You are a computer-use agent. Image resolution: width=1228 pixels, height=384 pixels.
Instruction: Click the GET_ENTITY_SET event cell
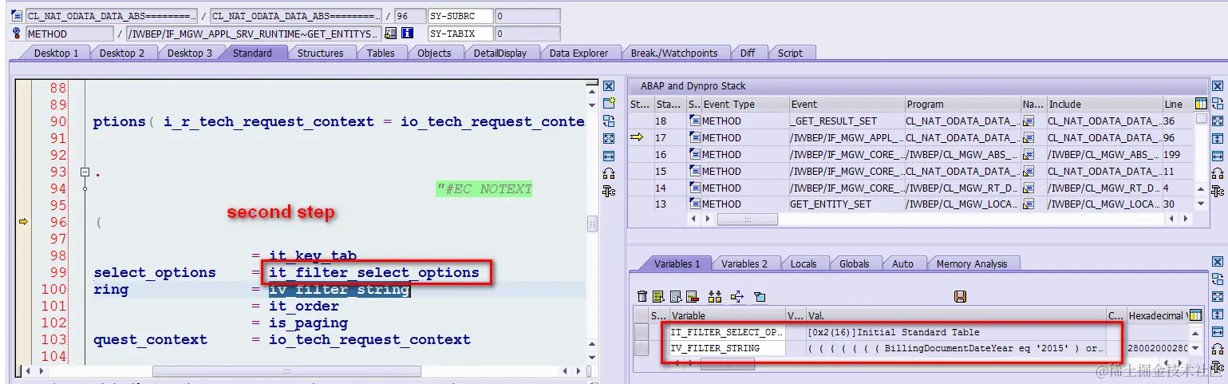pos(846,204)
